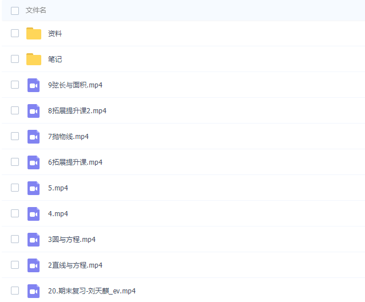Open the file name 7抛物线.mp4
This screenshot has height=302, width=365.
tap(68, 137)
